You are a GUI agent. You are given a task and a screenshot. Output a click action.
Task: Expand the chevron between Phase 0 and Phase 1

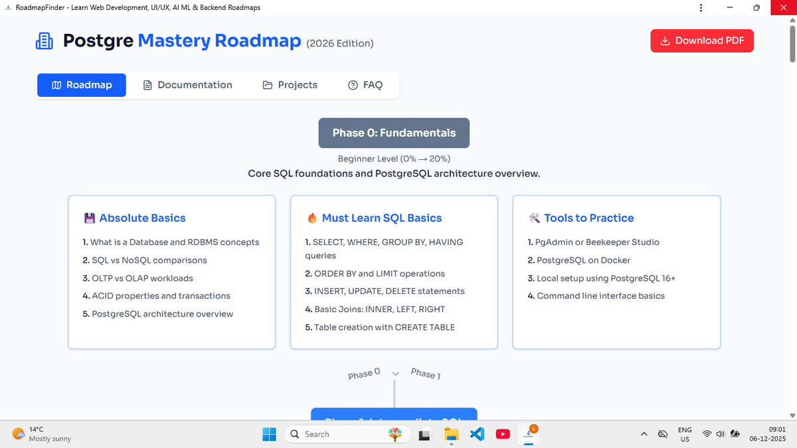tap(395, 374)
